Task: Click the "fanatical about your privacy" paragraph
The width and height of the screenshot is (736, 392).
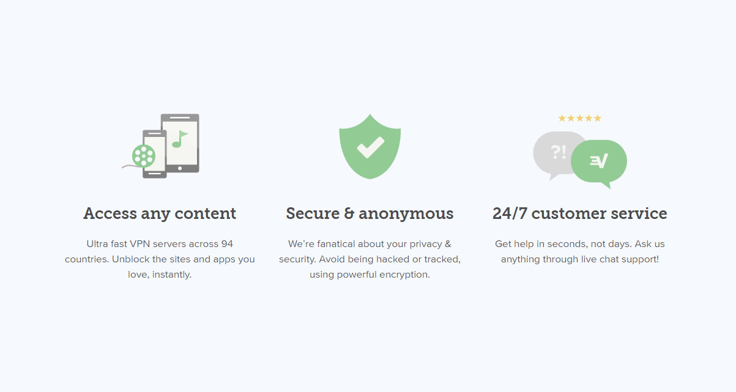Action: pos(370,259)
